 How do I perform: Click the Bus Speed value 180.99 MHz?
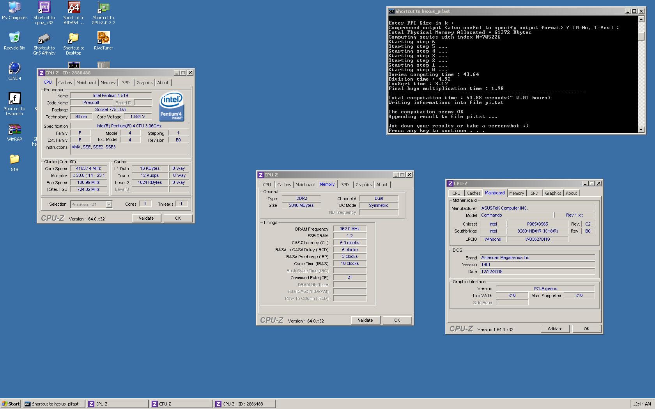89,182
